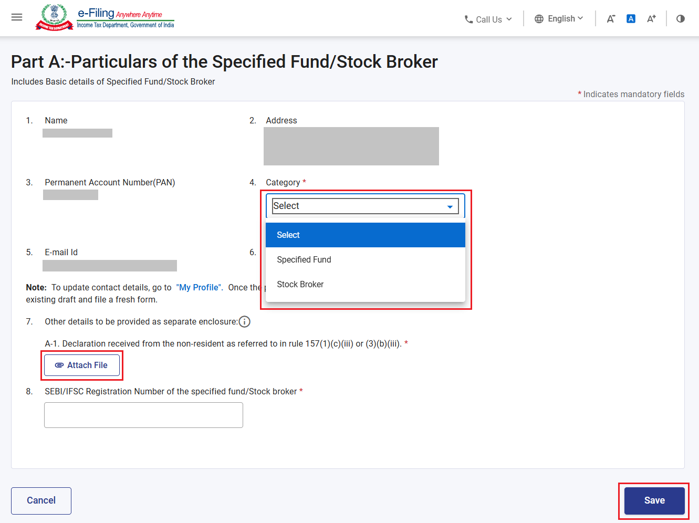Click the Save button
This screenshot has height=523, width=699.
654,500
